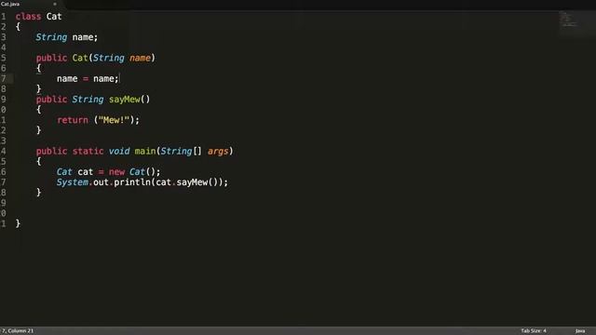Viewport: 596px width, 335px height.
Task: Click the opening brace under 'class Cat'
Action: (18, 27)
